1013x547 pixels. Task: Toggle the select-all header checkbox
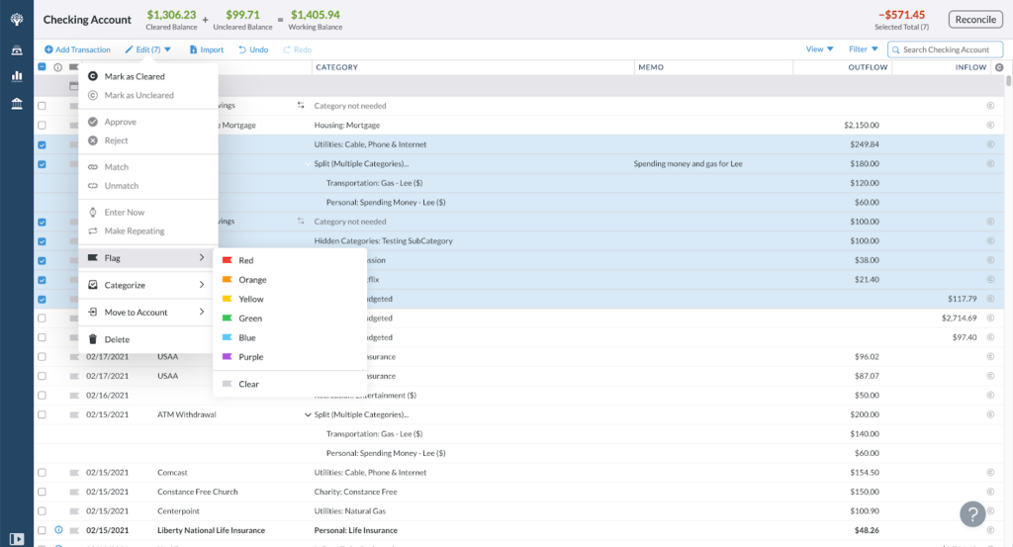[42, 67]
